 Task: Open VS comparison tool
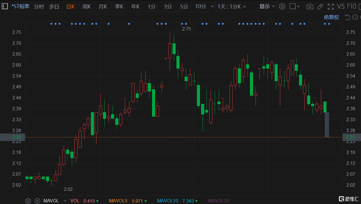tap(341, 6)
